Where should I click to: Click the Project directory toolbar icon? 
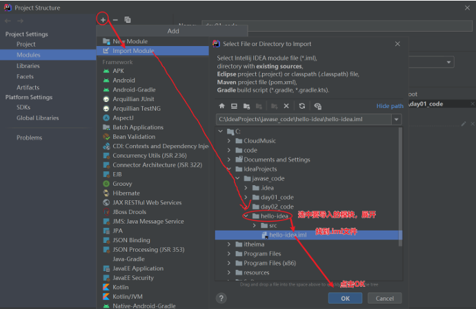(246, 106)
